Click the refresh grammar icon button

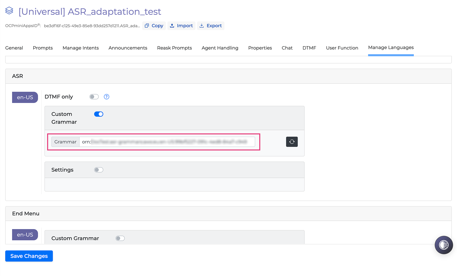point(292,142)
